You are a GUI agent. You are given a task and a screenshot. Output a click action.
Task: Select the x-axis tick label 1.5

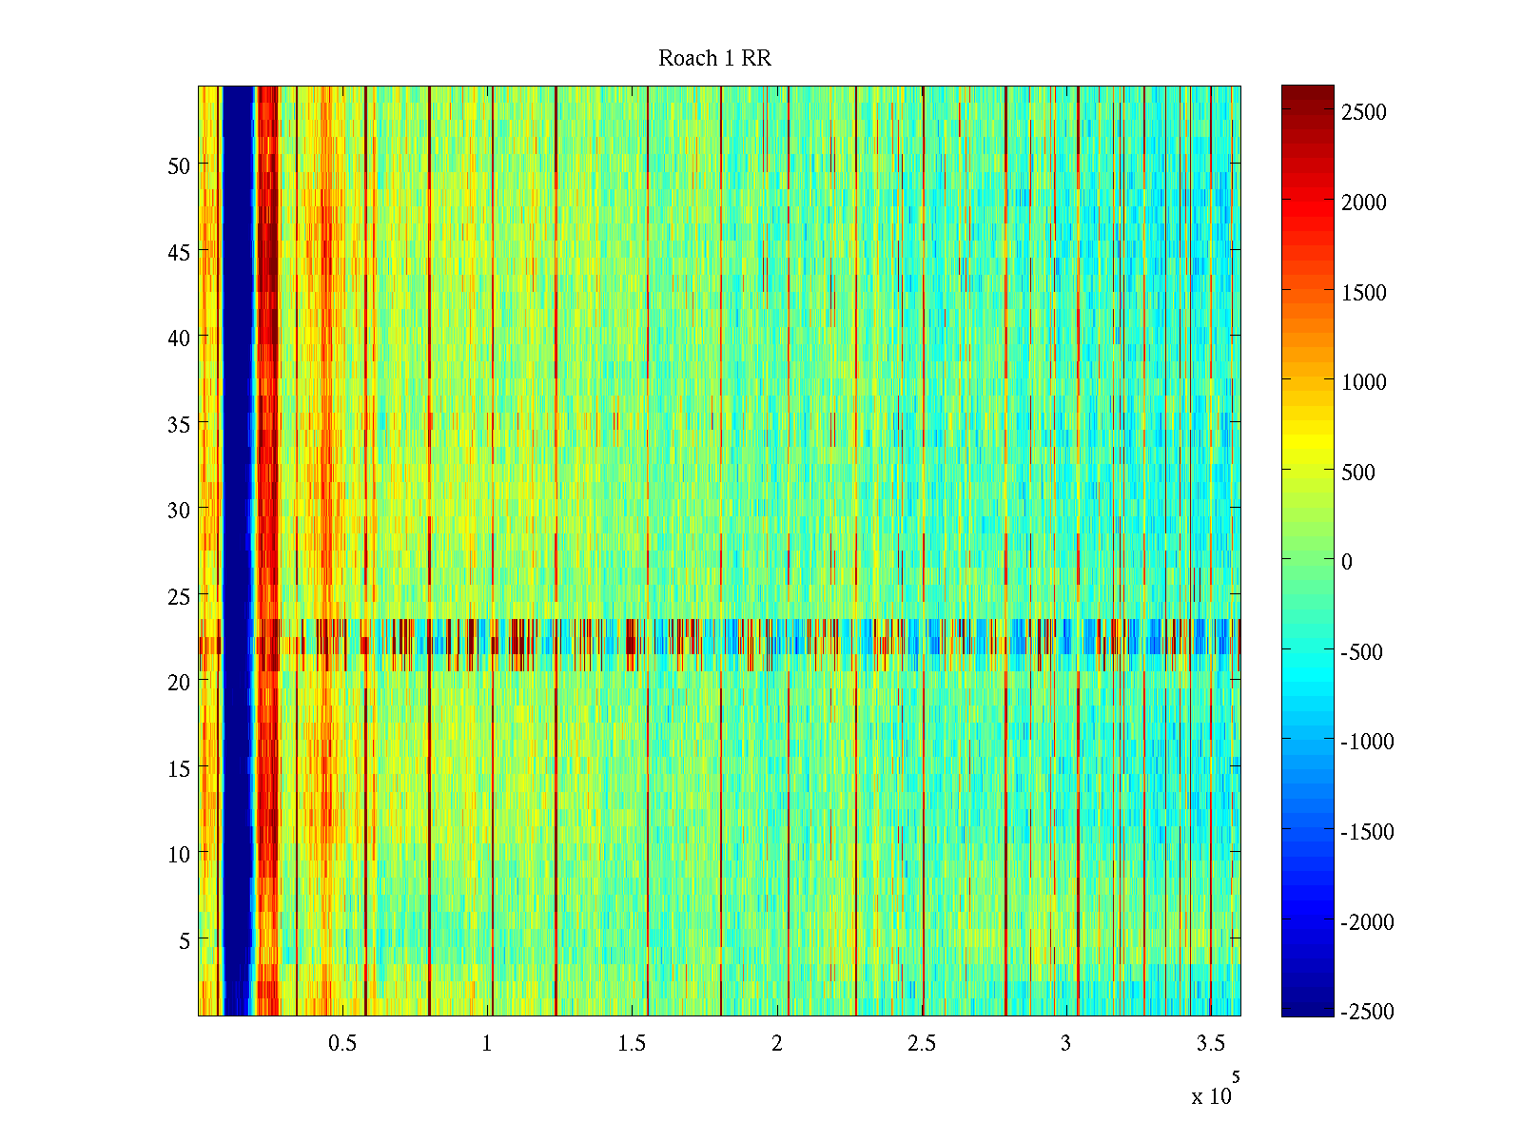point(632,1044)
